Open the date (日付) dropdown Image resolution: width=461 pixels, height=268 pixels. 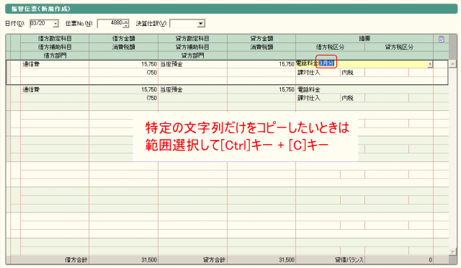55,24
